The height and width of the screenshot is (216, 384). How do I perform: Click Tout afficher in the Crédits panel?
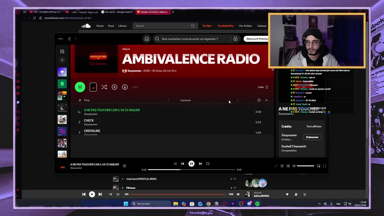pyautogui.click(x=314, y=127)
